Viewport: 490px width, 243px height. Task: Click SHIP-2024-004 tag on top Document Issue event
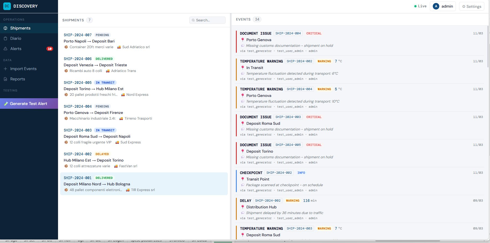(288, 33)
